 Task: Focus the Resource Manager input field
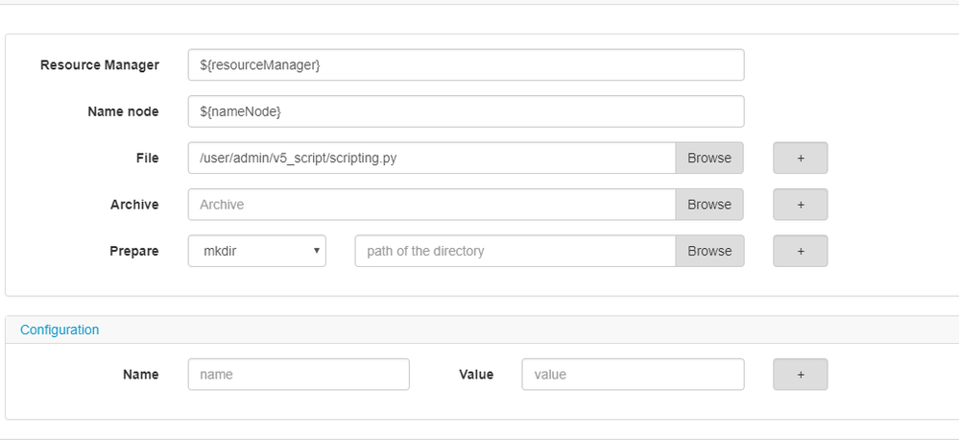pyautogui.click(x=466, y=65)
